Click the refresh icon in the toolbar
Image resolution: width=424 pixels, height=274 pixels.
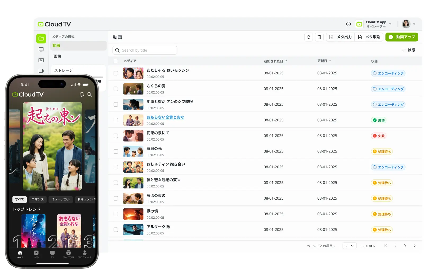click(x=309, y=37)
